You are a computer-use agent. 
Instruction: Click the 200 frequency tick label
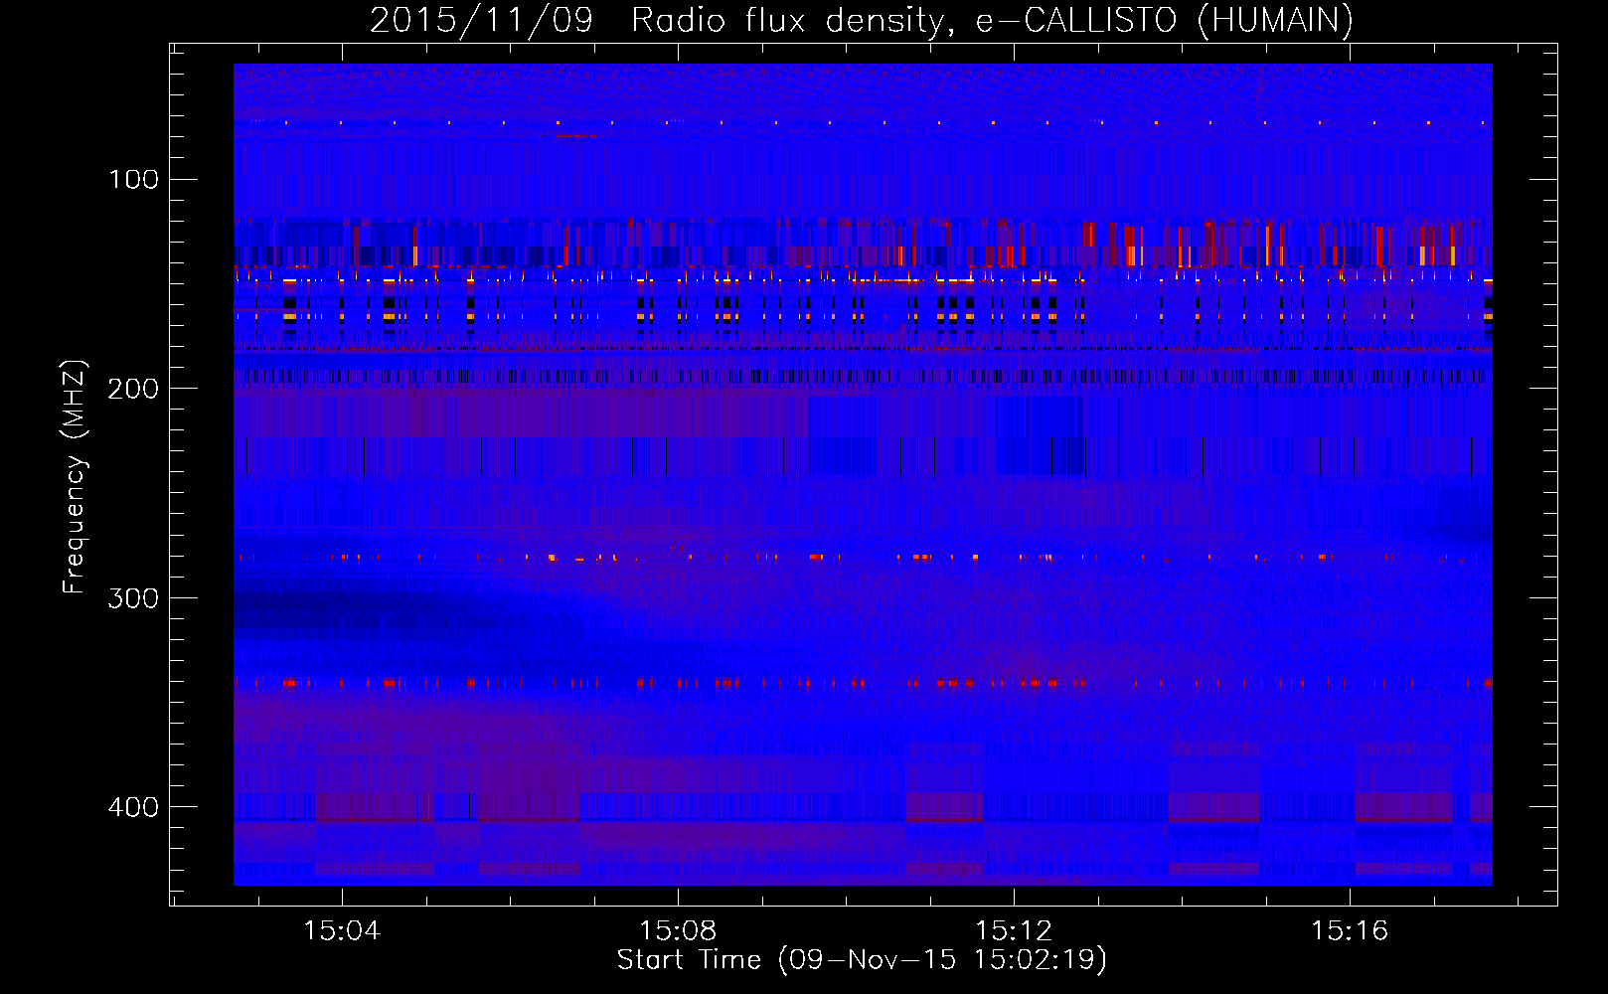(134, 389)
